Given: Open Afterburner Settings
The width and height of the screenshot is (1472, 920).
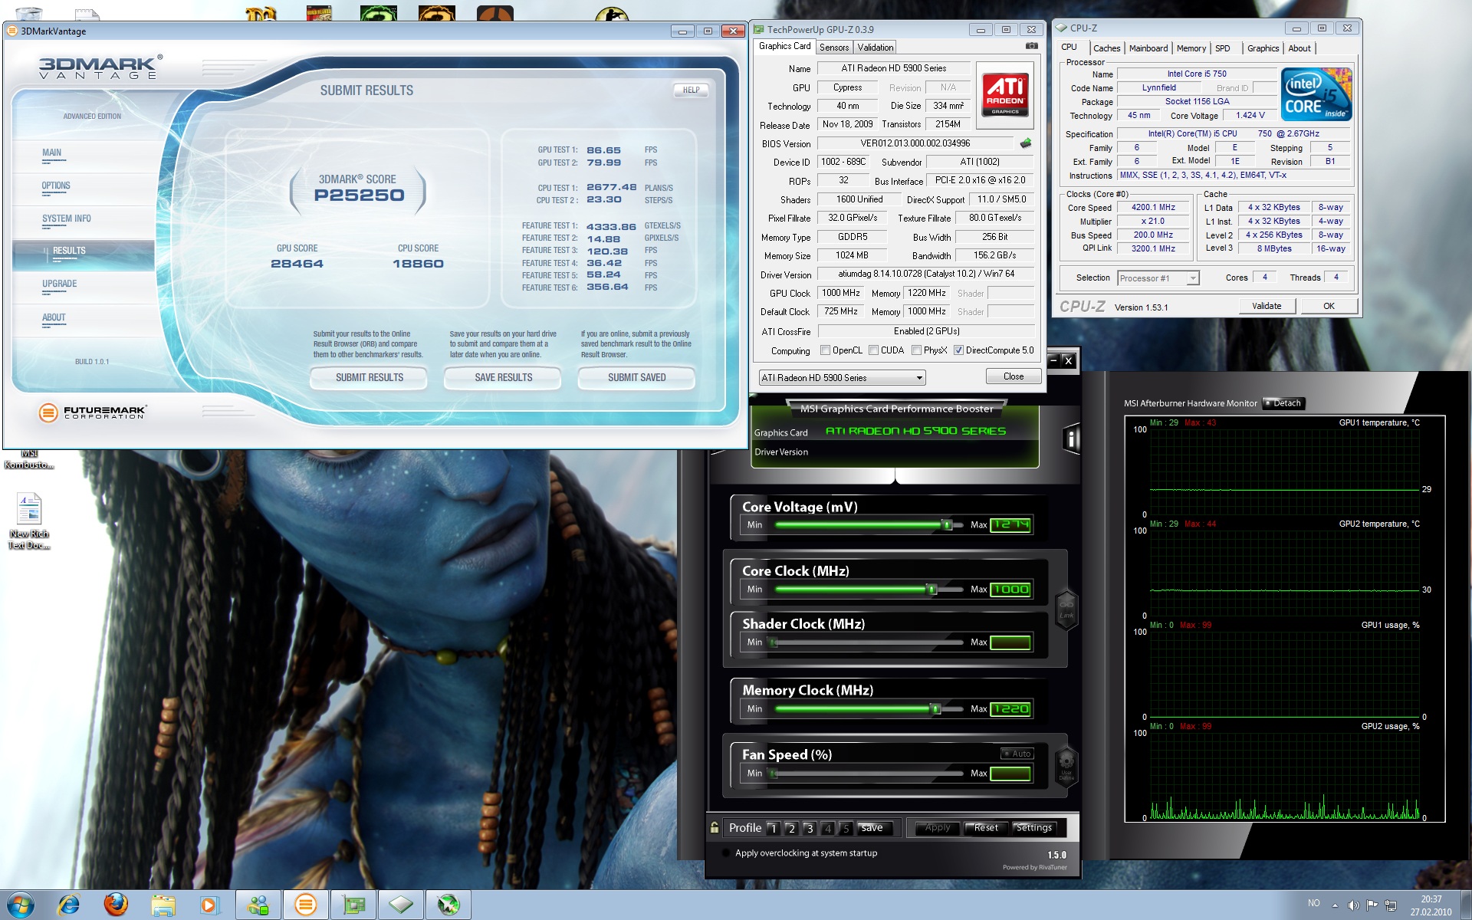Looking at the screenshot, I should [1033, 828].
